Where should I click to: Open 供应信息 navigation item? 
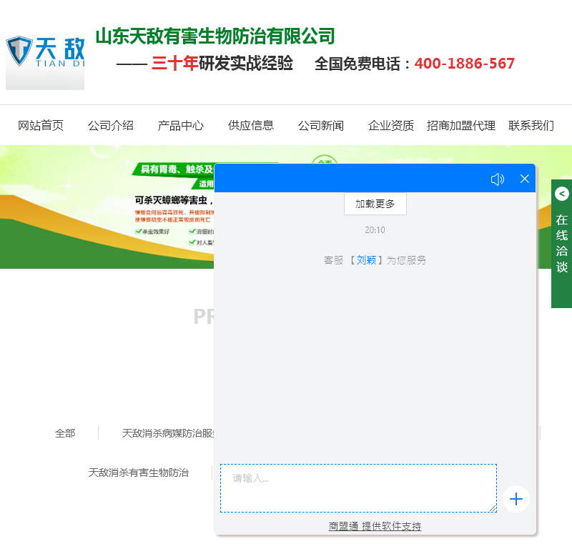click(251, 126)
